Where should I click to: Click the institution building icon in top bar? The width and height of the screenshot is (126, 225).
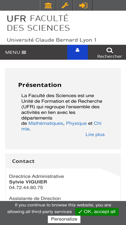click(48, 5)
